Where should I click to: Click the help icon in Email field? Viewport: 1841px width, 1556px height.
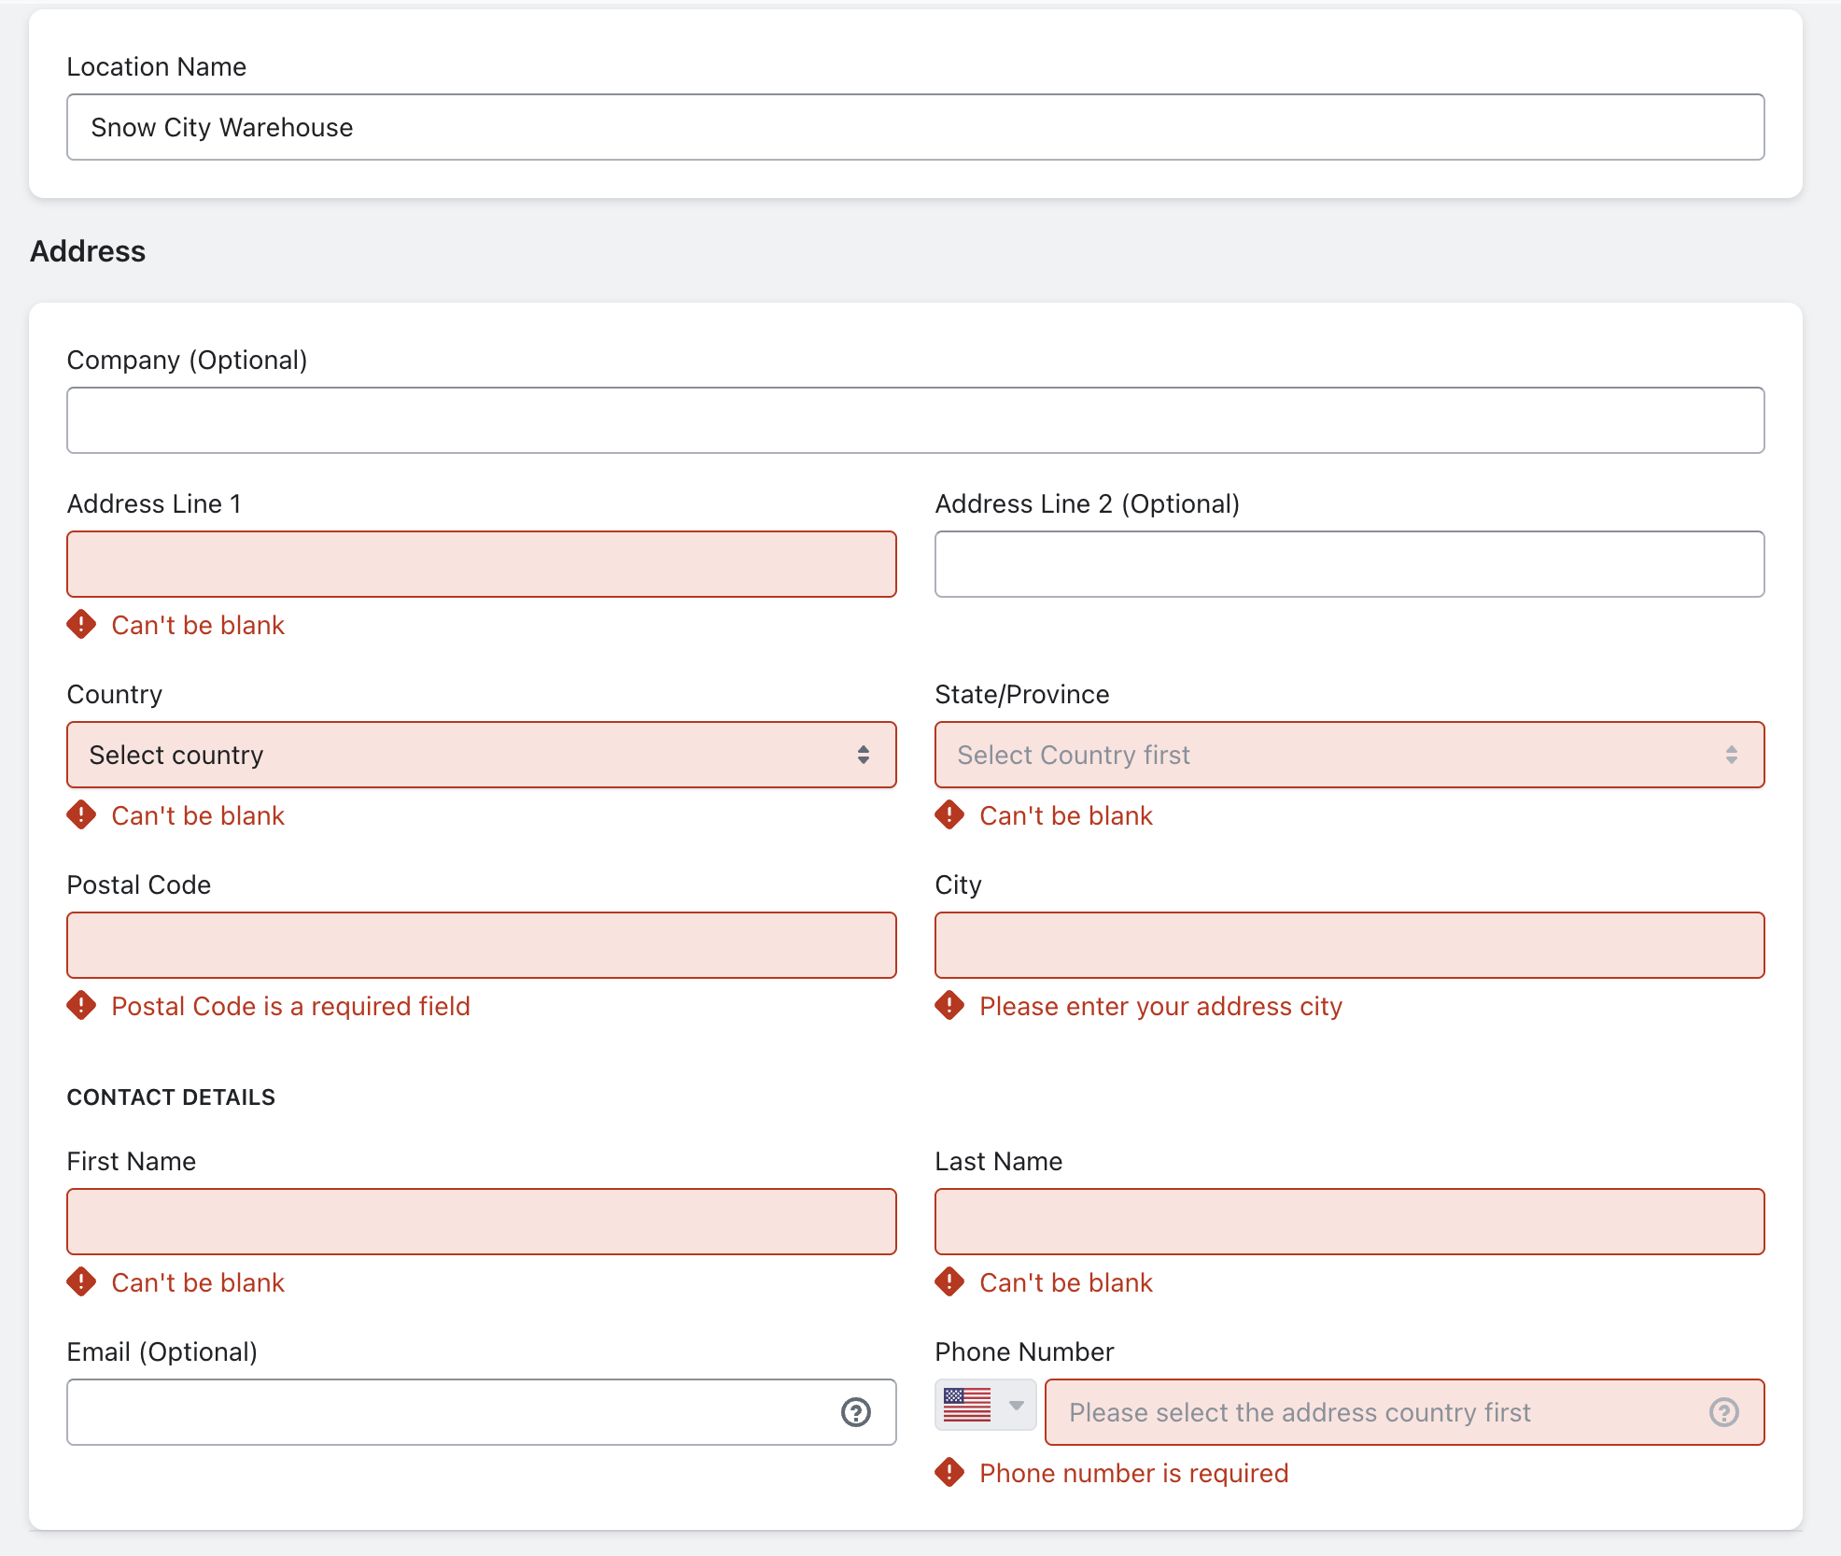[855, 1412]
